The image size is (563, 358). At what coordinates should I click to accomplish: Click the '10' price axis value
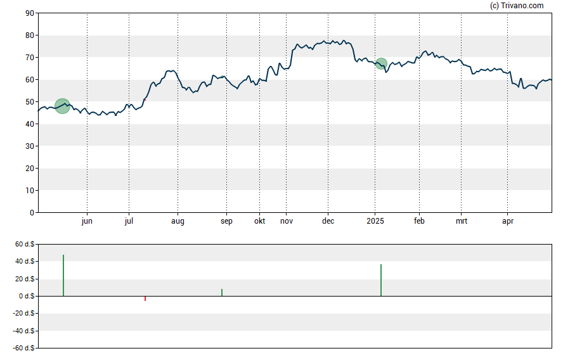coord(29,191)
